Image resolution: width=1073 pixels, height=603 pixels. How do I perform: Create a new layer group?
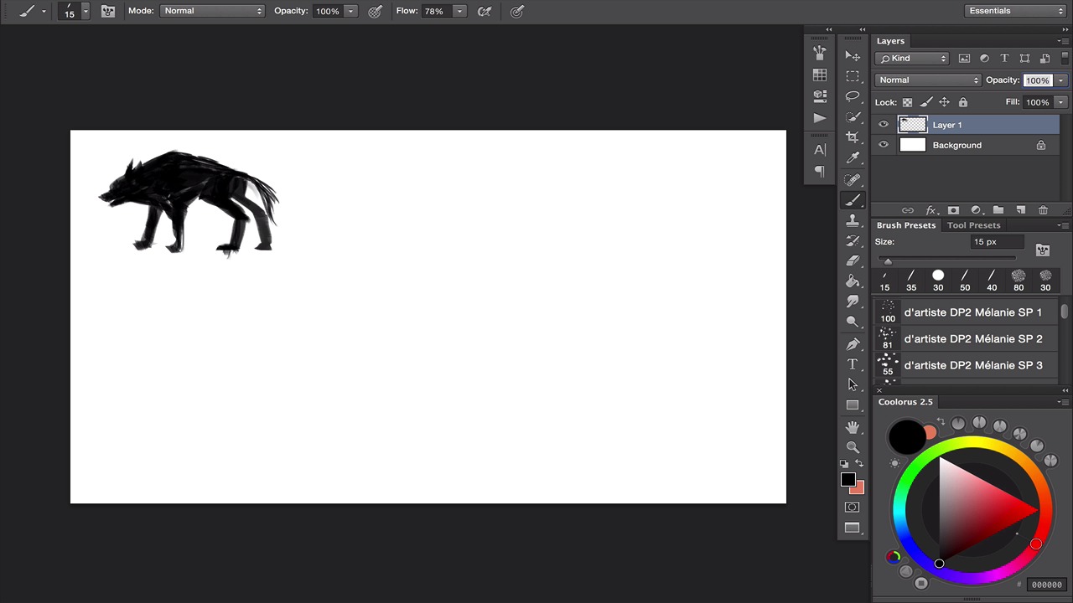click(x=998, y=210)
